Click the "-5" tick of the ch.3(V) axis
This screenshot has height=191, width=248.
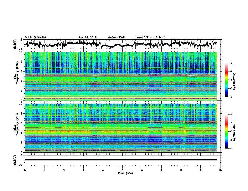21,165
